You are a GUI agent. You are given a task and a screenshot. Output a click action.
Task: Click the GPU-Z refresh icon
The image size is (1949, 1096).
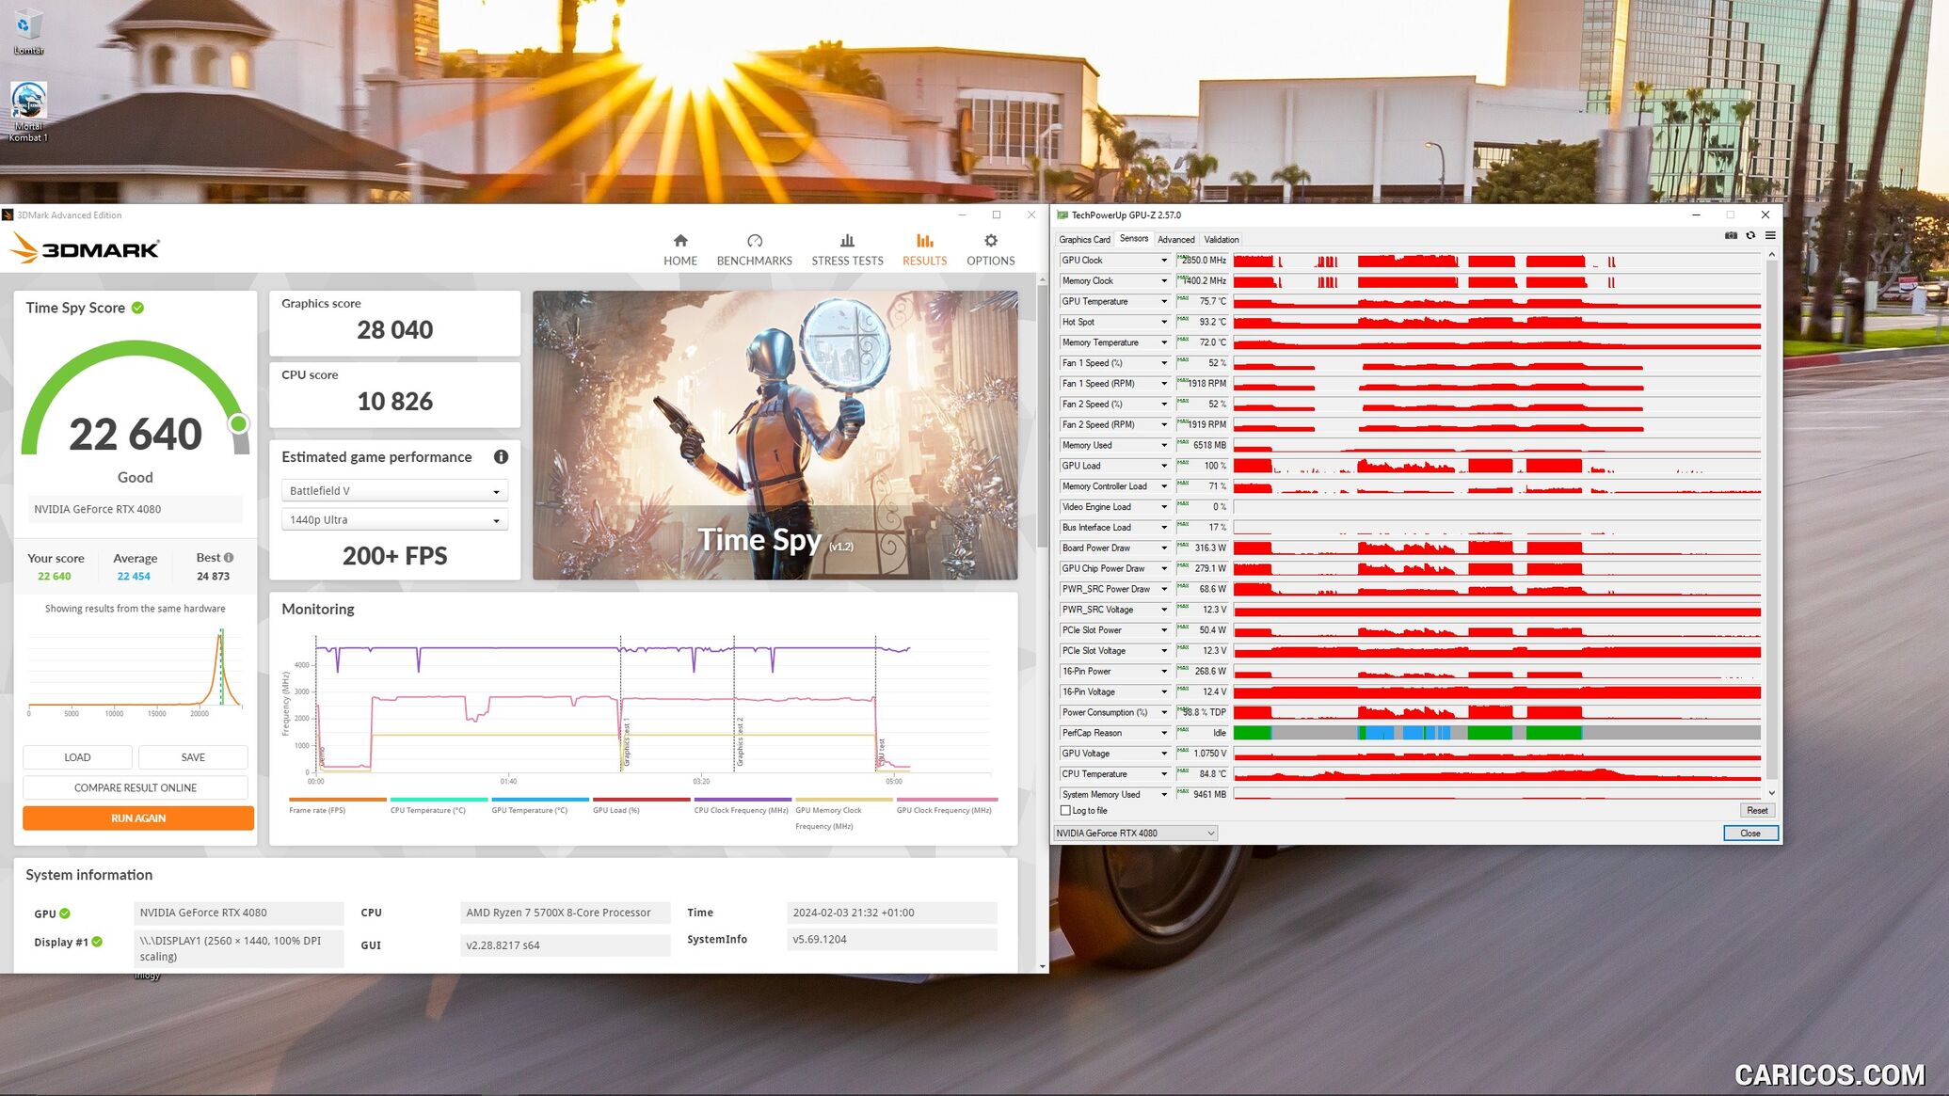coord(1750,236)
